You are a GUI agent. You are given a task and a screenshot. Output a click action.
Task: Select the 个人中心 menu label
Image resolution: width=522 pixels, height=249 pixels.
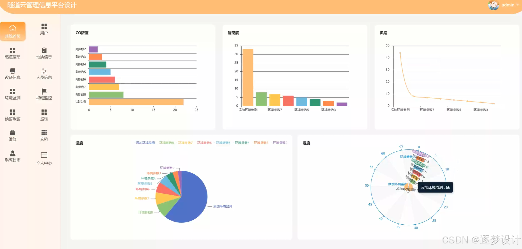(x=44, y=163)
